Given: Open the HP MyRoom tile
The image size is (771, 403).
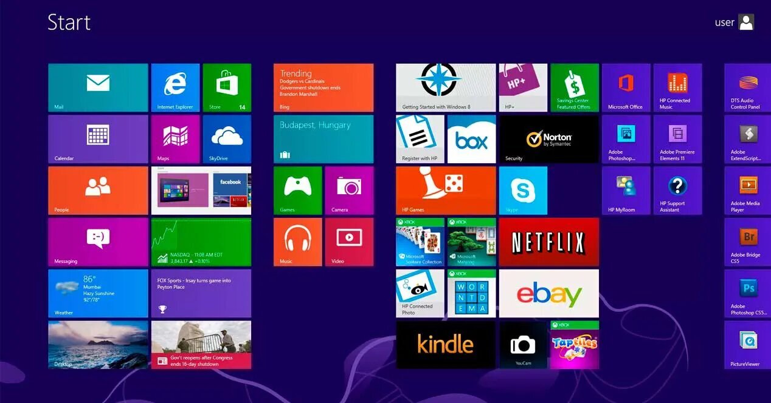Looking at the screenshot, I should (x=626, y=191).
